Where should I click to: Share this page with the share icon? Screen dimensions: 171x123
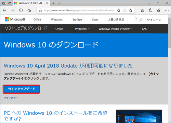tap(158, 11)
